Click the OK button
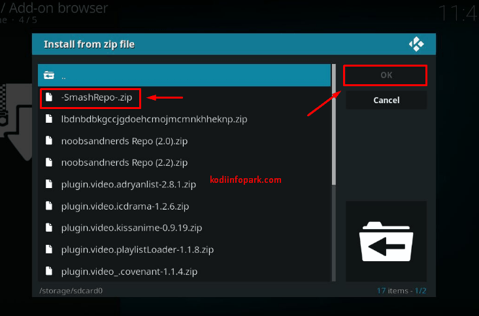This screenshot has width=479, height=316. click(x=386, y=75)
